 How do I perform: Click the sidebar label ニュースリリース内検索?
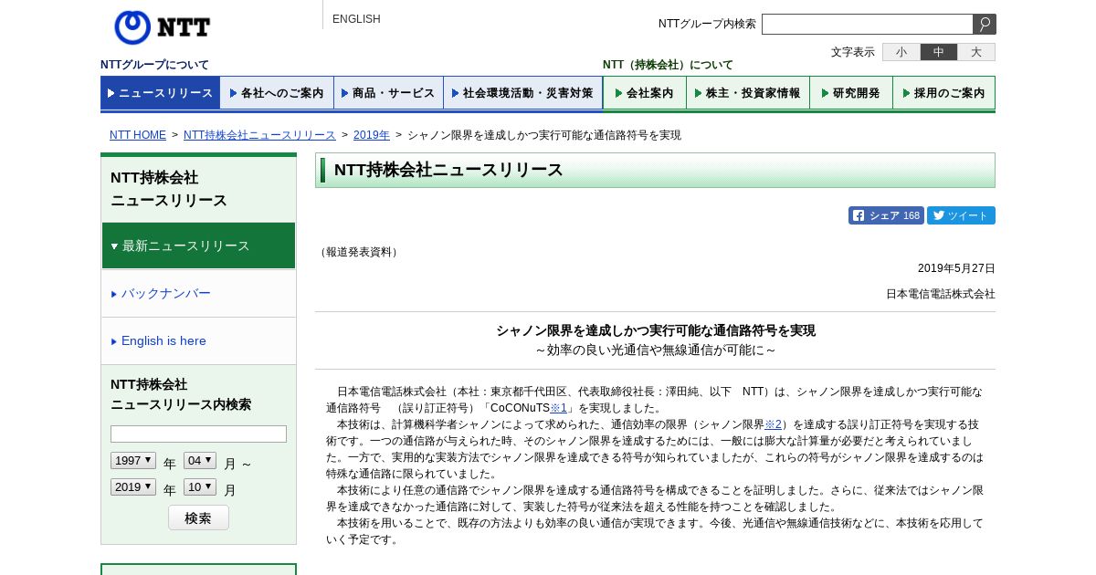[x=181, y=404]
